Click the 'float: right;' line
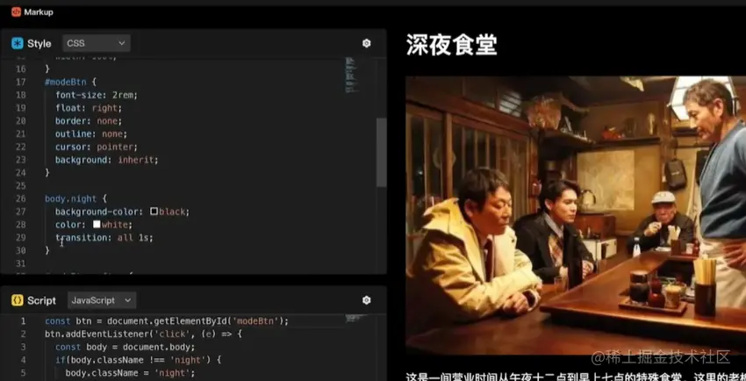The image size is (746, 381). (89, 108)
